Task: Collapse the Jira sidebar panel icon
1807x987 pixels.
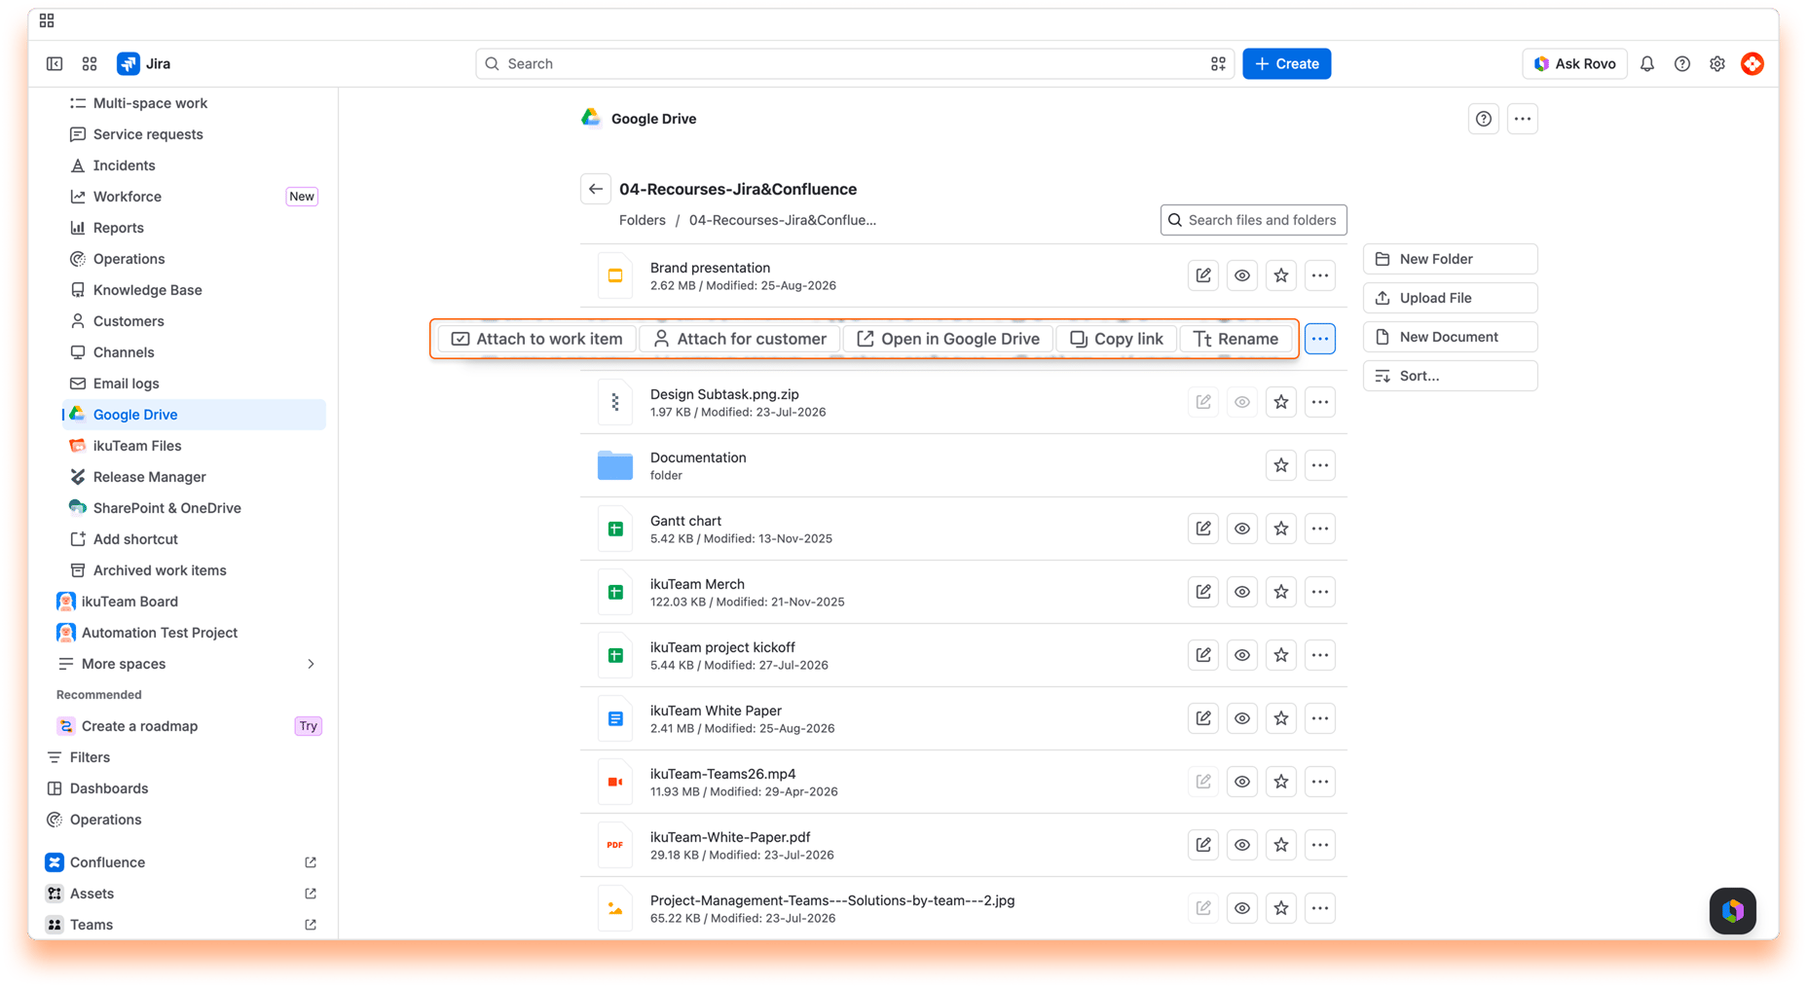Action: point(55,63)
